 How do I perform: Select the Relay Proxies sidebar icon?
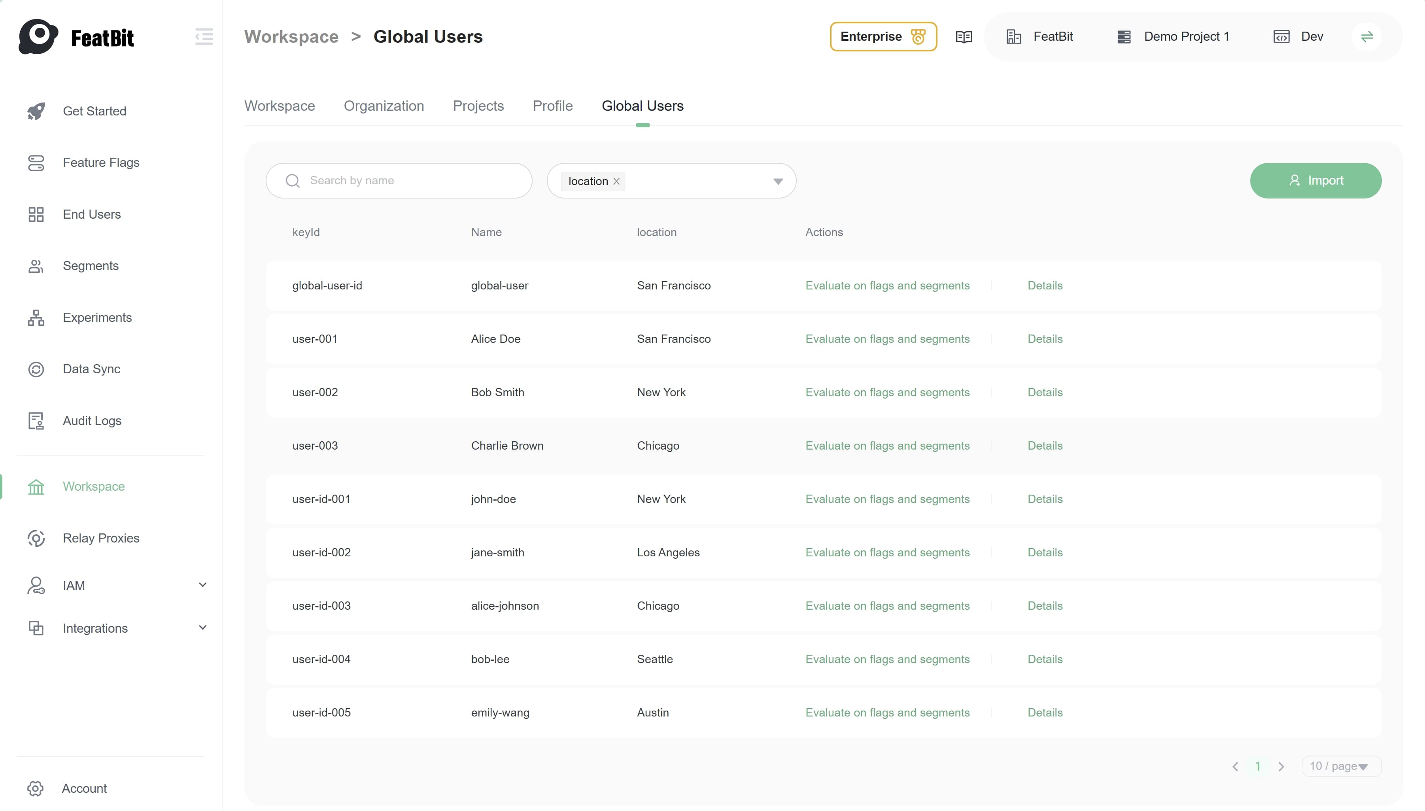[x=36, y=538]
